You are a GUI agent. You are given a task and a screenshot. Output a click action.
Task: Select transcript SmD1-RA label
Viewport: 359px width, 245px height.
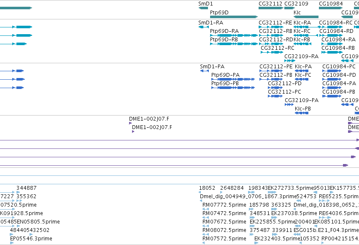pos(211,23)
